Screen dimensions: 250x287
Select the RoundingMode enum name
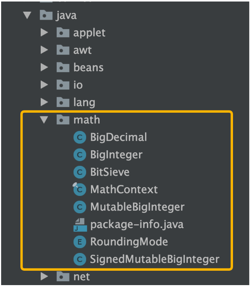click(129, 242)
